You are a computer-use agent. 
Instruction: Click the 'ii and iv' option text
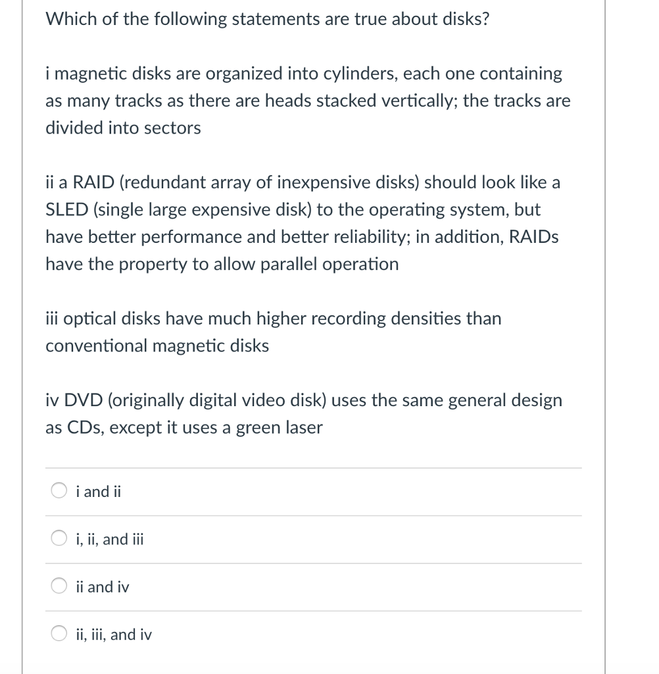coord(101,586)
